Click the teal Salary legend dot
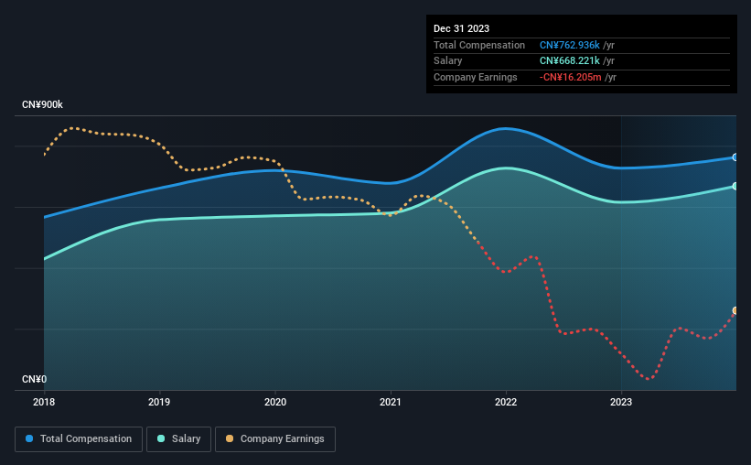This screenshot has height=465, width=751. [161, 438]
